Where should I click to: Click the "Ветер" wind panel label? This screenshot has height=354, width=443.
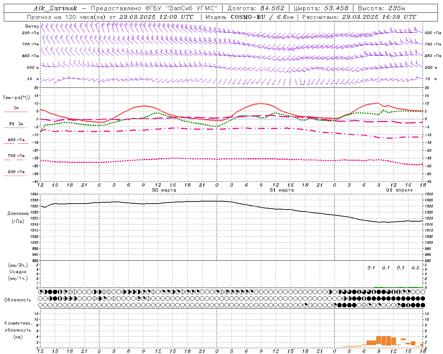tap(32, 26)
